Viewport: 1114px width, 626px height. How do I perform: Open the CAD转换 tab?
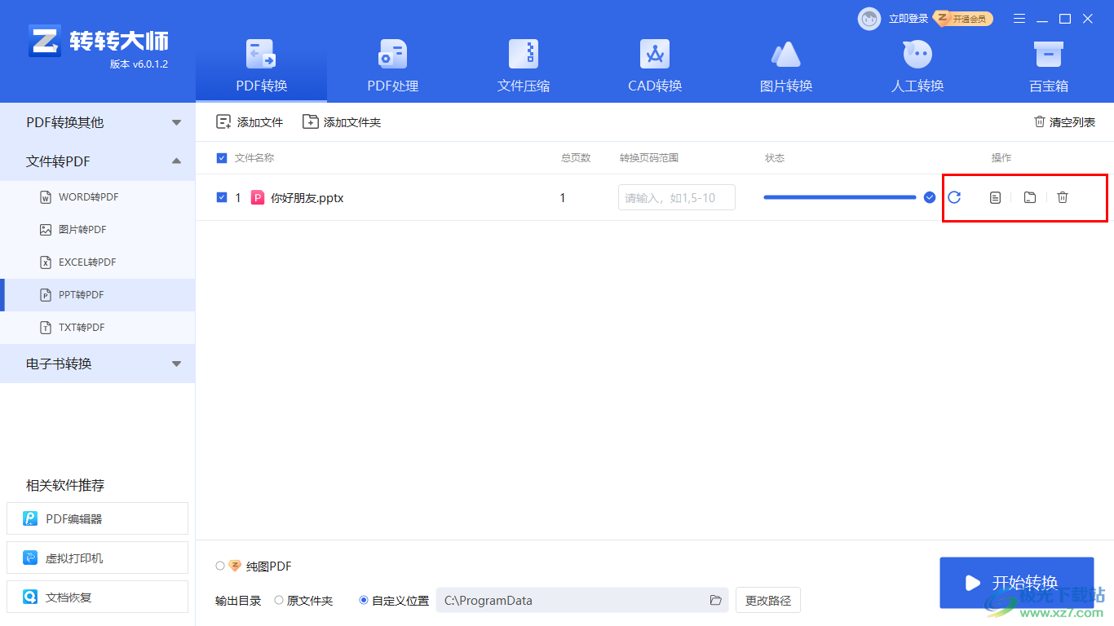click(655, 65)
